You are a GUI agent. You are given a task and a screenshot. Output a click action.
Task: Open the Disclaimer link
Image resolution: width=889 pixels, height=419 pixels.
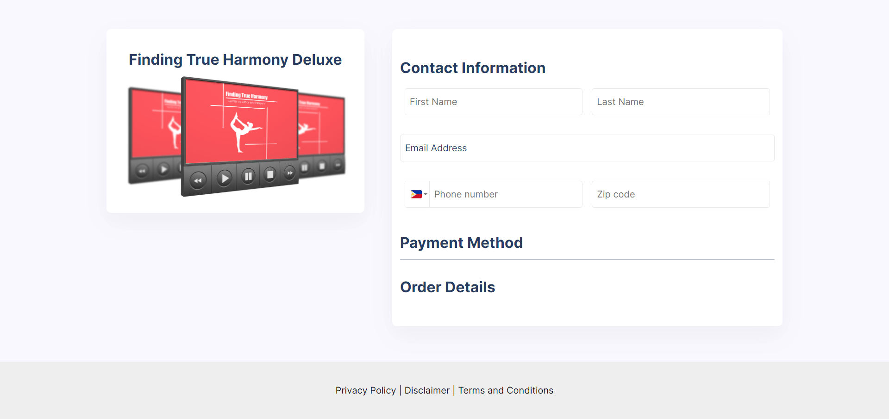coord(427,390)
